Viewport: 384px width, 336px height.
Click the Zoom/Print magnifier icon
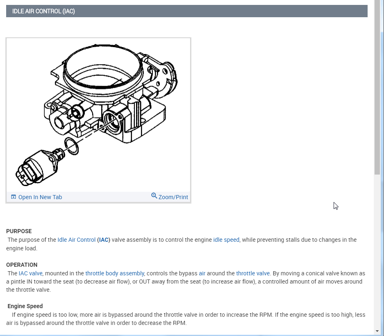point(154,196)
